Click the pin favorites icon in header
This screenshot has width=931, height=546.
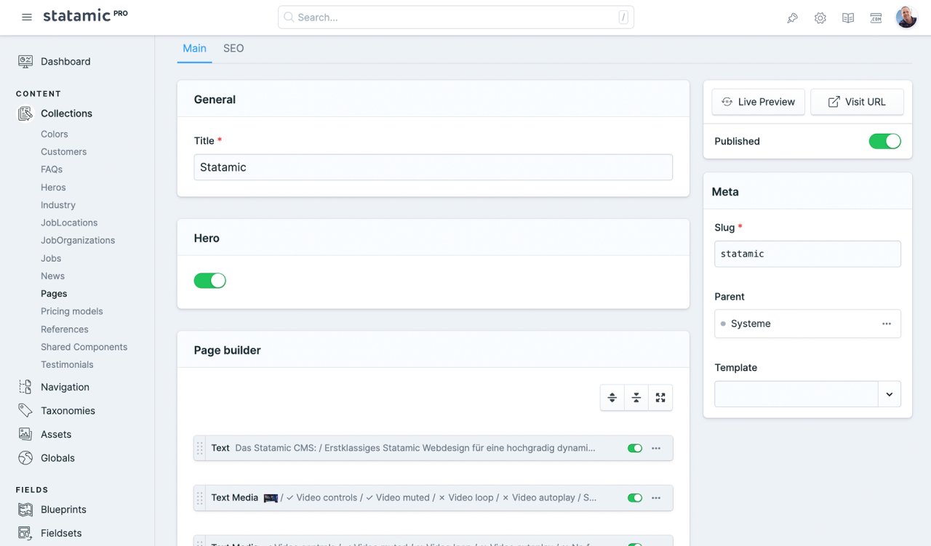pos(792,18)
